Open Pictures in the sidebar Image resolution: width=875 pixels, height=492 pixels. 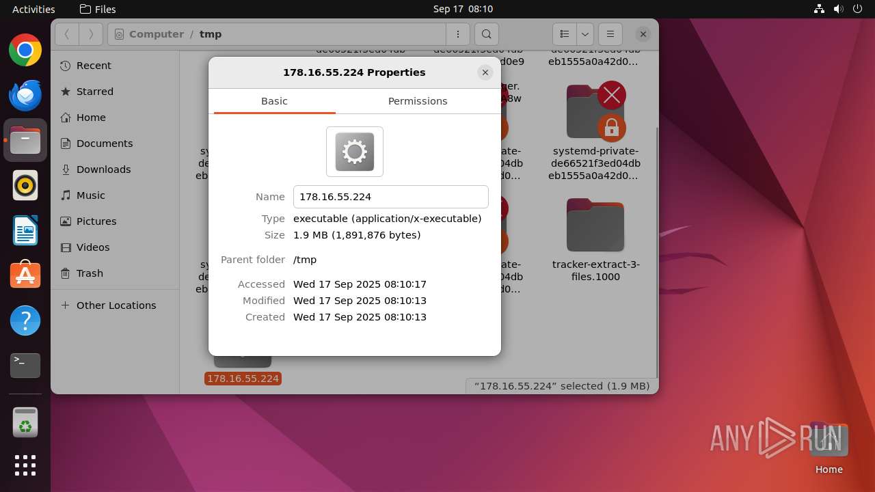click(115, 221)
